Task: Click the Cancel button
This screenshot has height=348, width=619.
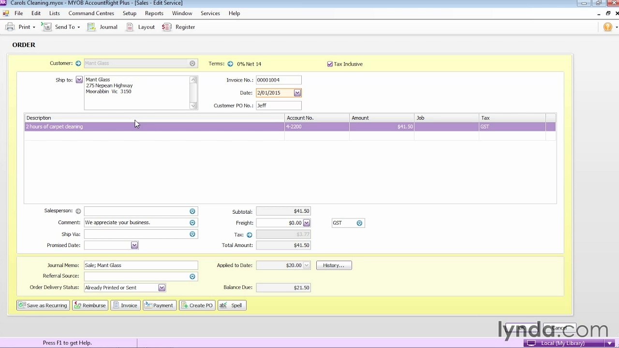Action: tap(560, 328)
